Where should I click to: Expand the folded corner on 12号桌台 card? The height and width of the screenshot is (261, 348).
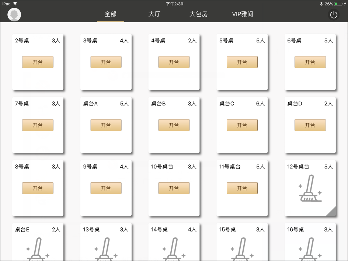tap(331, 212)
